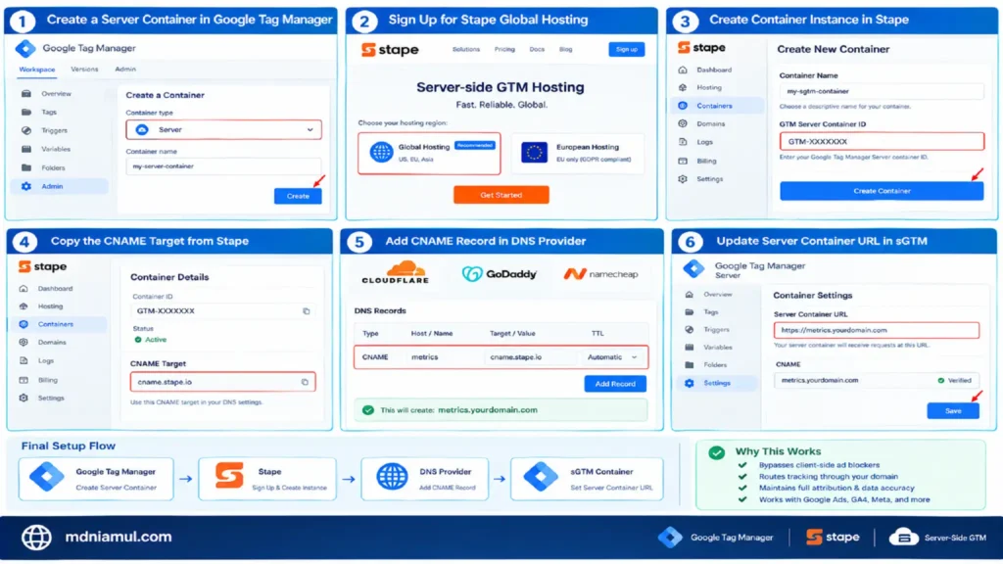Click the Add Record button in DNS Records

[x=615, y=384]
